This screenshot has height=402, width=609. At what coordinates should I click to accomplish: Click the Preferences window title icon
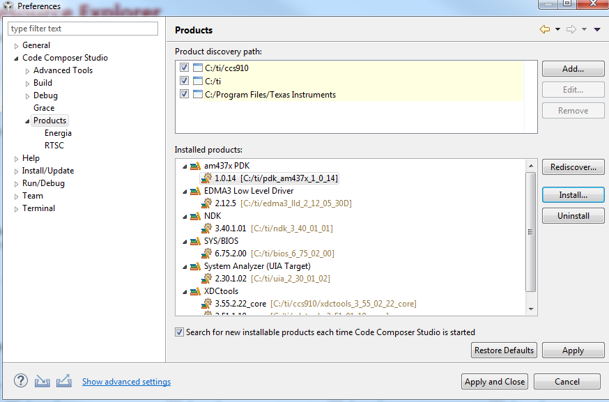coord(8,6)
